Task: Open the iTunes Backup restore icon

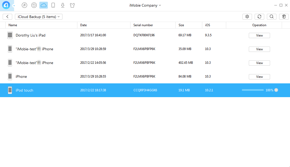Action: point(34,5)
